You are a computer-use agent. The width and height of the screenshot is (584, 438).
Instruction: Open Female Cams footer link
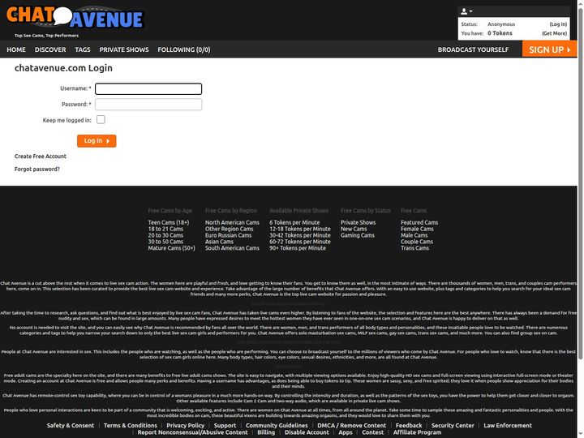[x=417, y=229]
